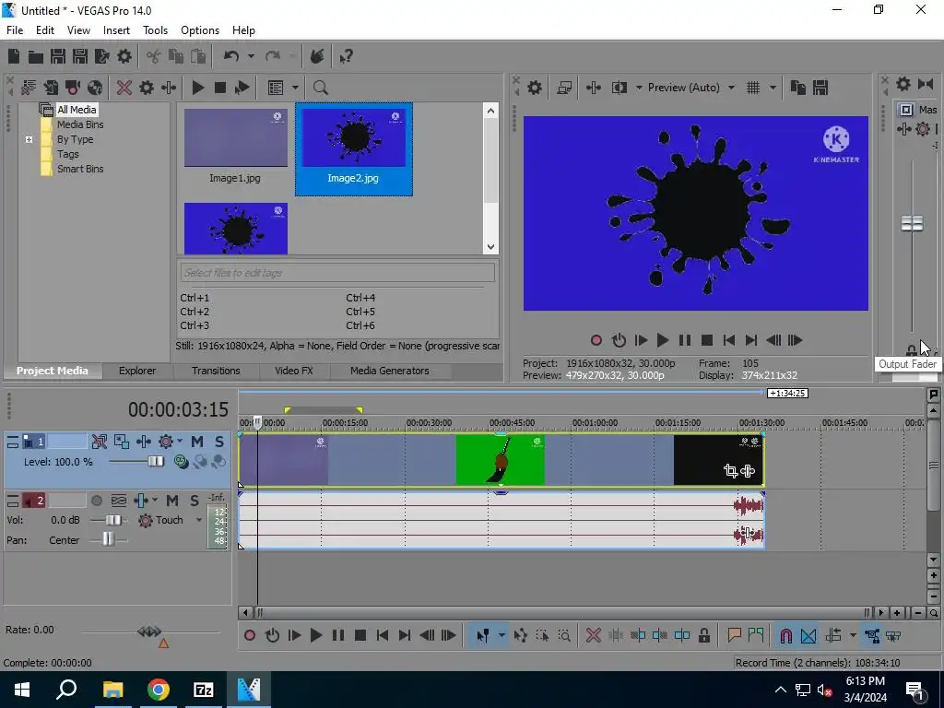Expand the By Type media folder
The width and height of the screenshot is (944, 708).
point(29,140)
